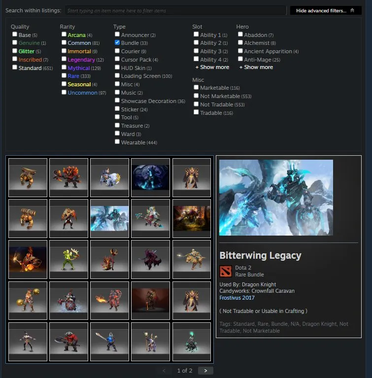The width and height of the screenshot is (372, 378).
Task: Select the white mount rider bundle thumbnail
Action: click(x=110, y=178)
